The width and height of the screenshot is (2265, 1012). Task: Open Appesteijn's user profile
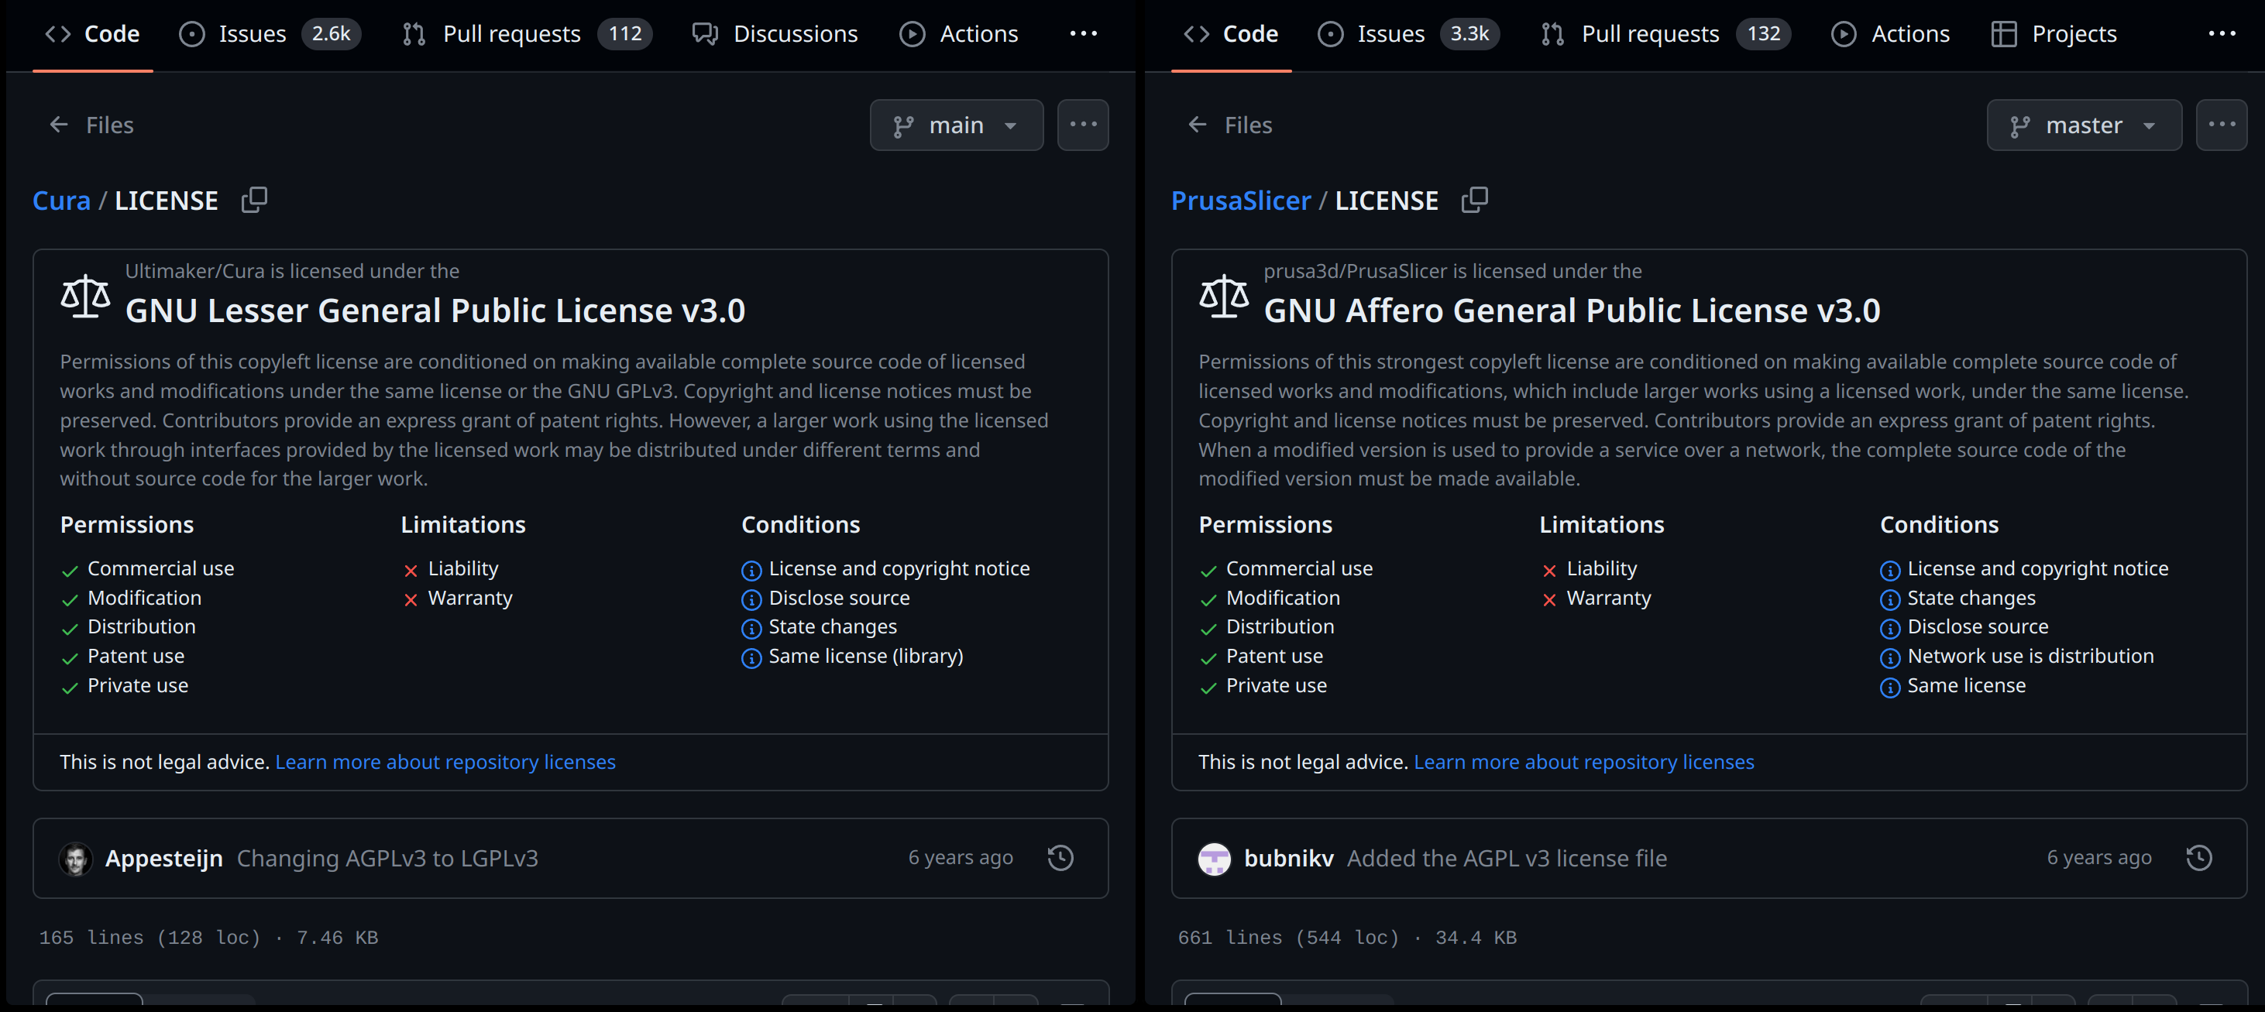pyautogui.click(x=163, y=858)
